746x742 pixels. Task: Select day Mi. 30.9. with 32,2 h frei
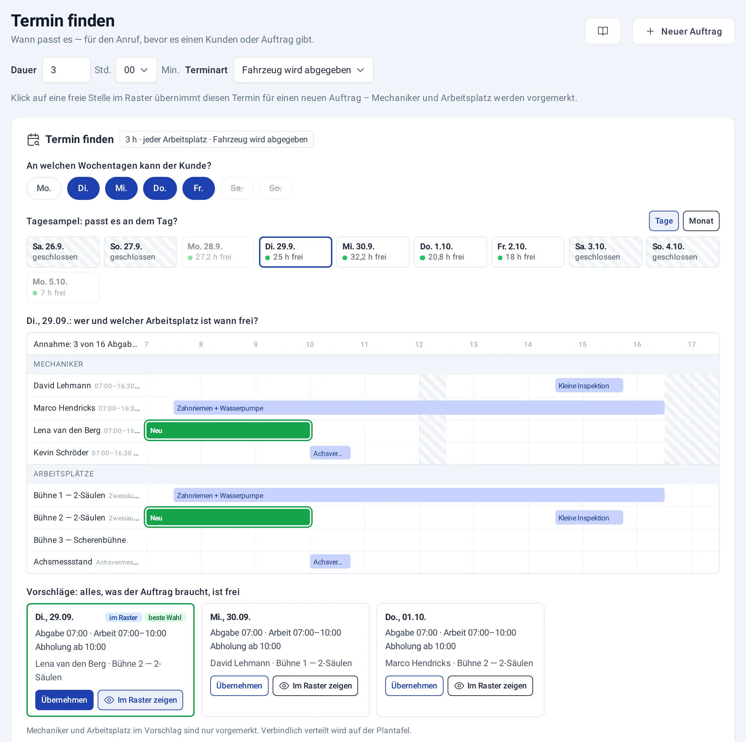click(x=373, y=252)
